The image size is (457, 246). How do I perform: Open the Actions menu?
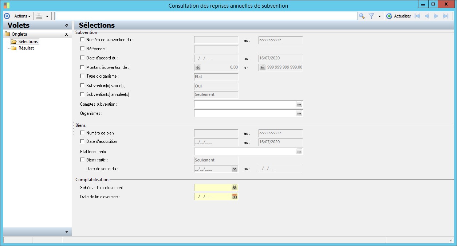[x=22, y=16]
